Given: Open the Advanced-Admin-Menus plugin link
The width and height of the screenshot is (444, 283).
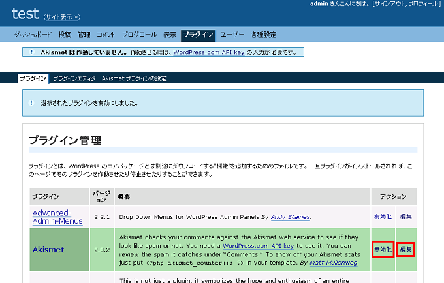Looking at the screenshot, I should coord(57,217).
